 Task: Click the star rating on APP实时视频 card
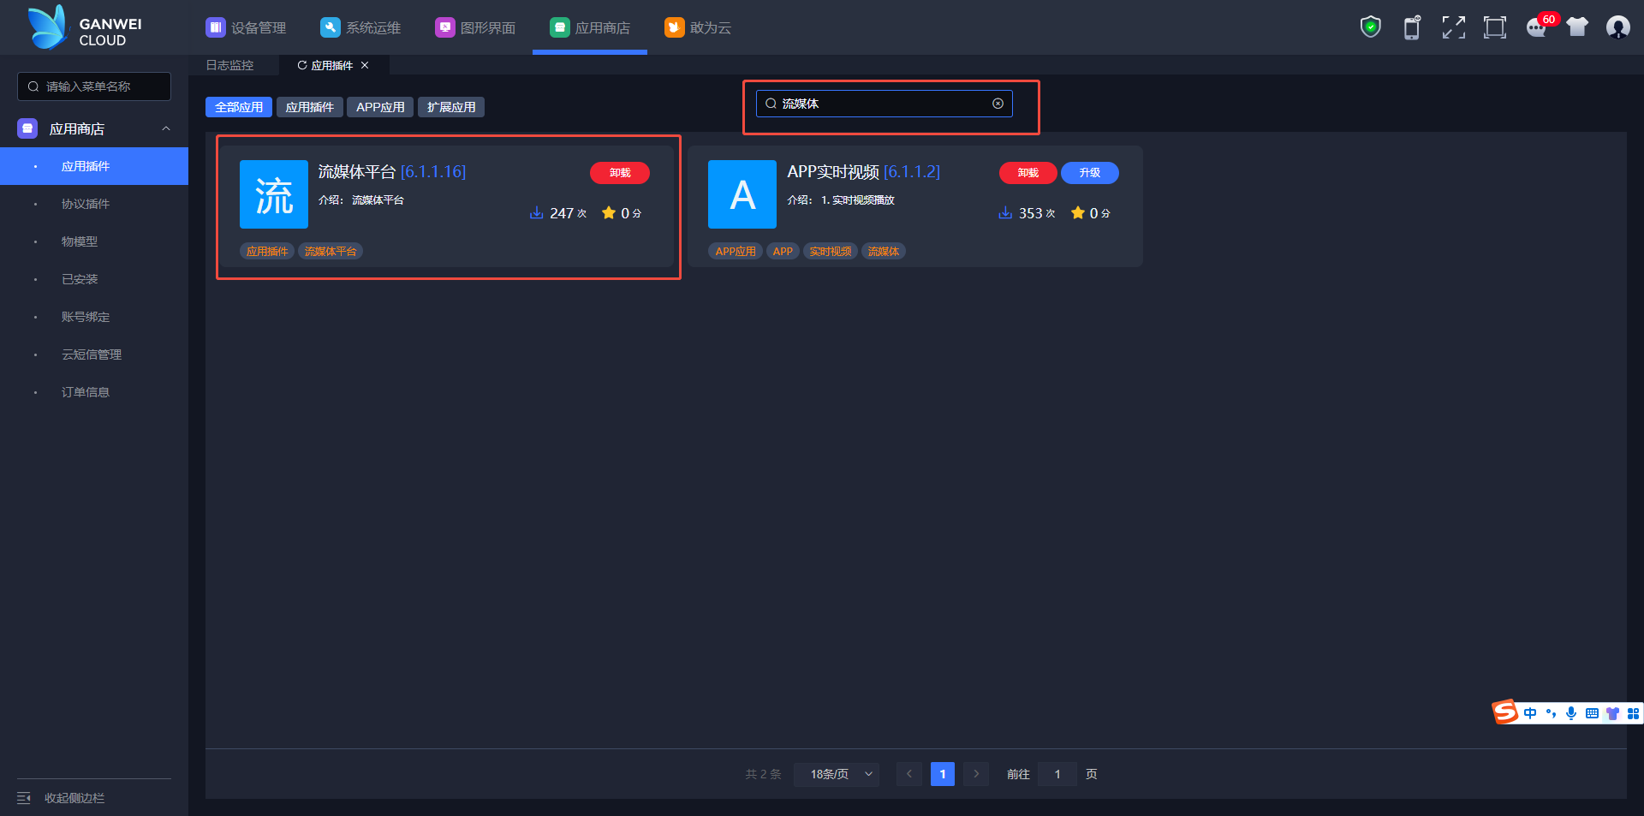point(1078,212)
